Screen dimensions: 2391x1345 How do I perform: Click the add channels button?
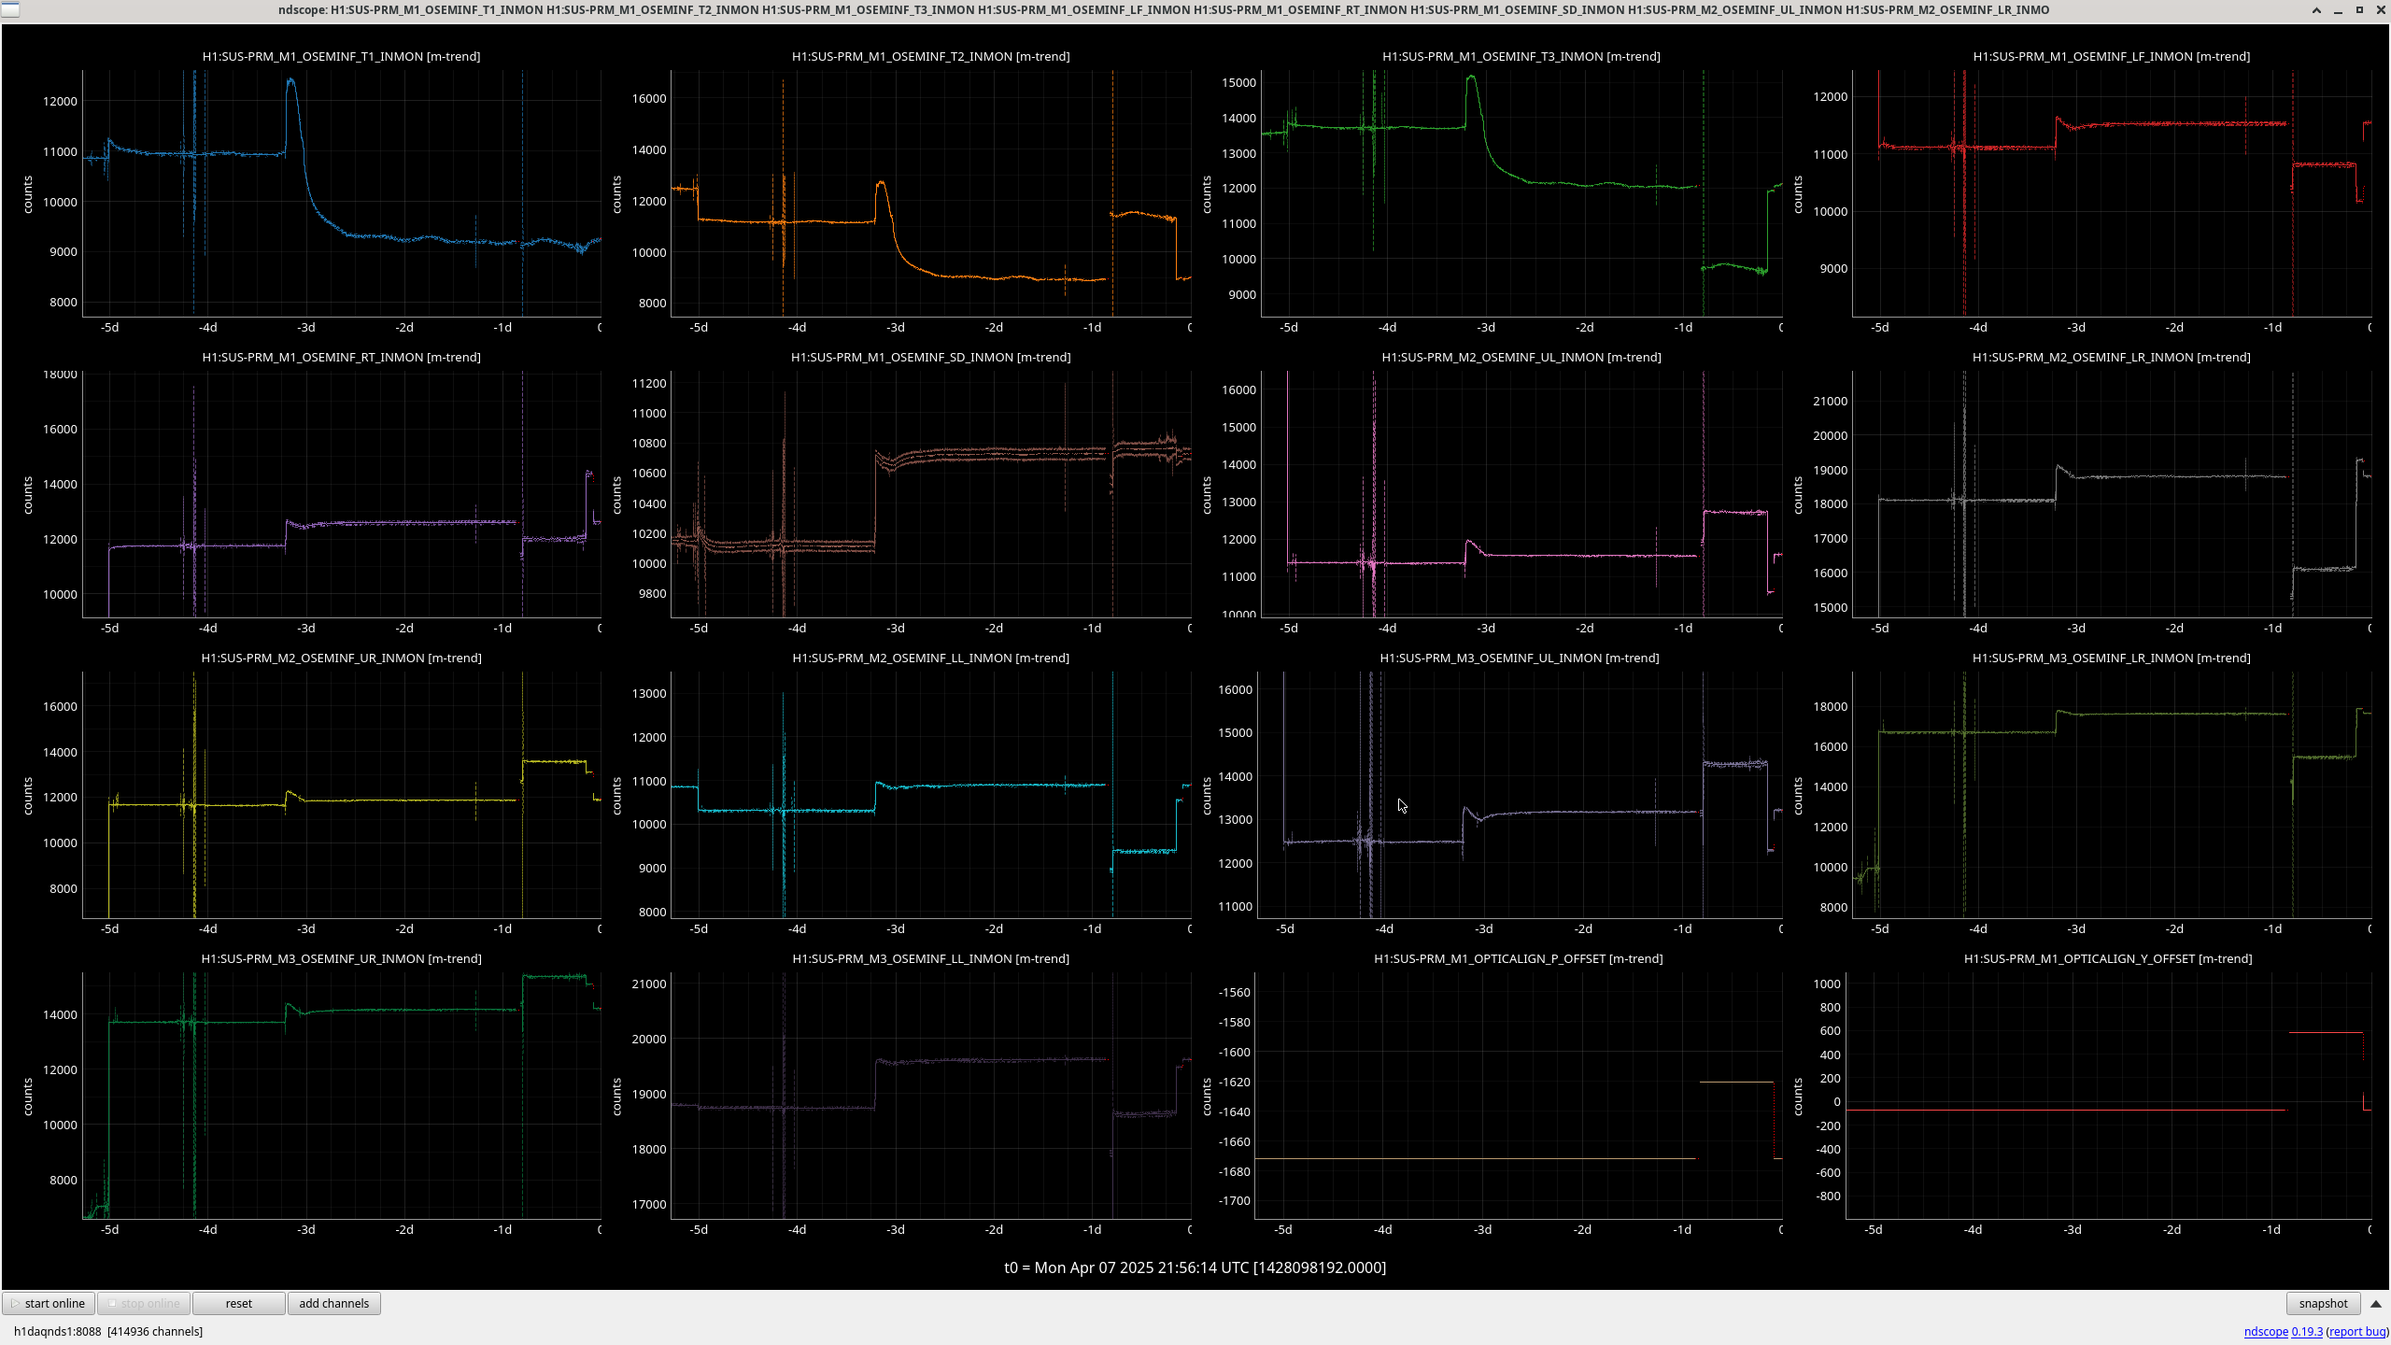tap(333, 1303)
